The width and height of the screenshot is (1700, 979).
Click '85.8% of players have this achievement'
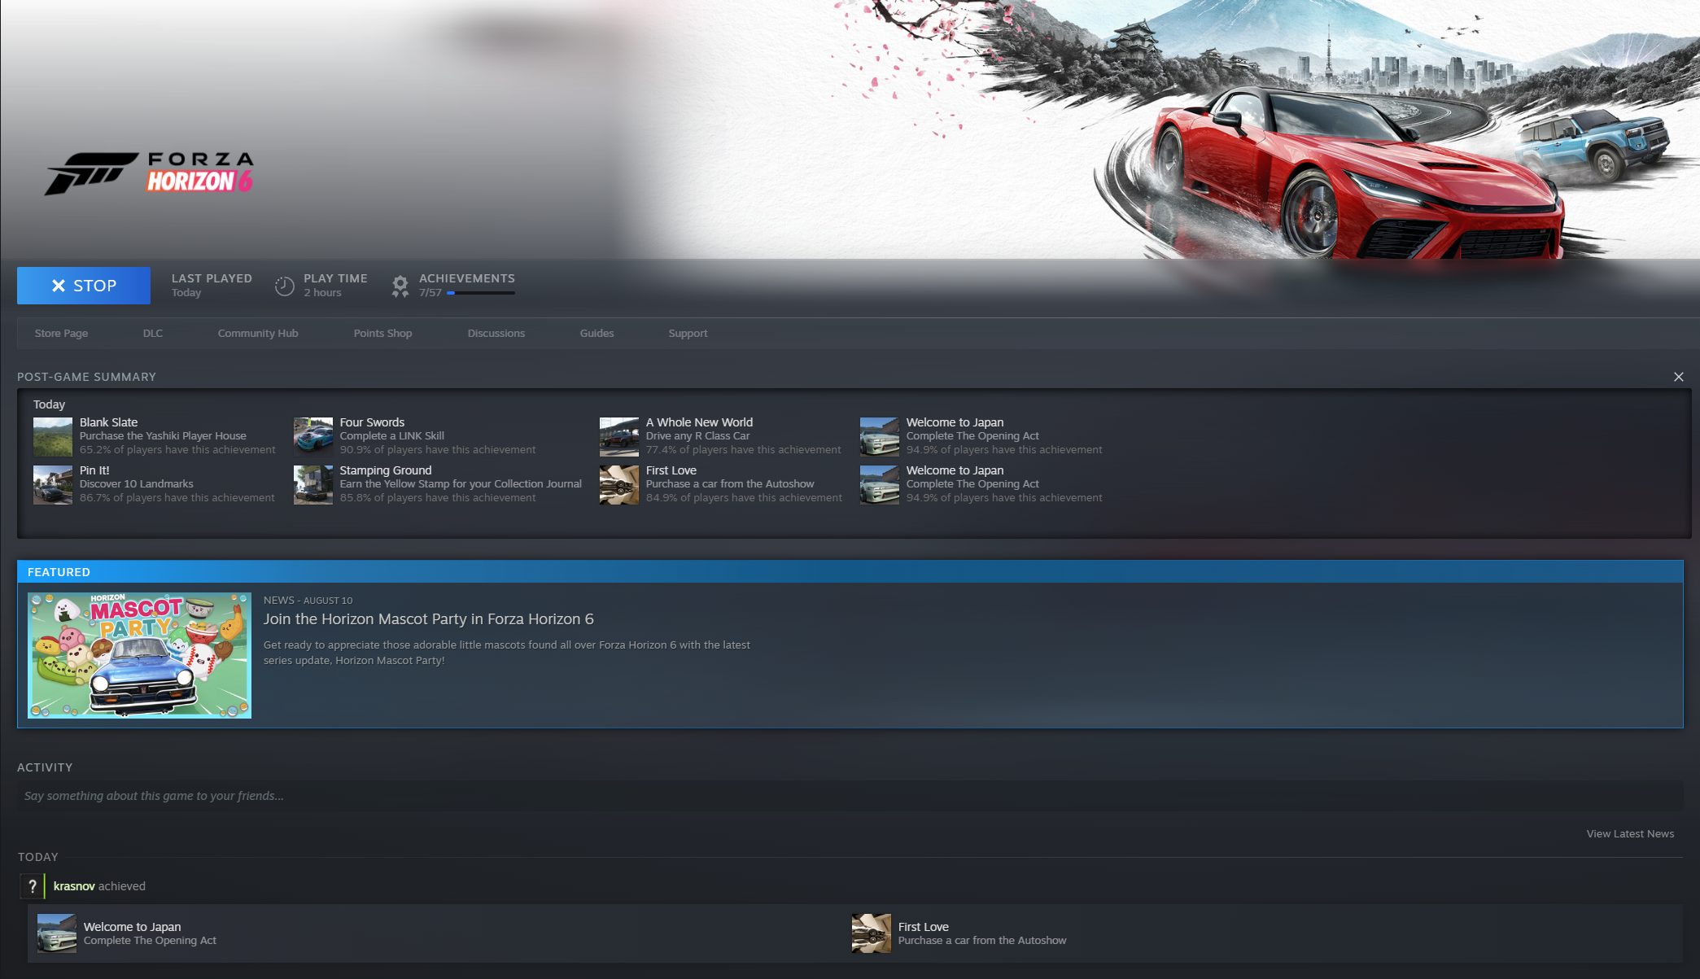[x=438, y=498]
